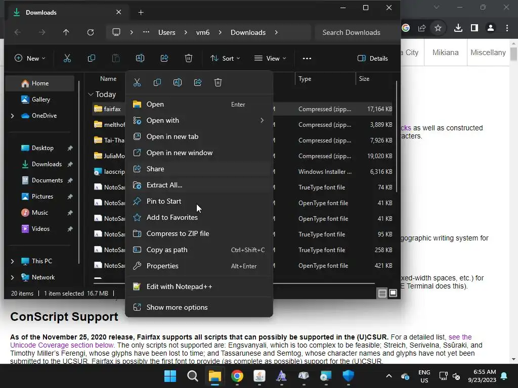
Task: Expand the Open with submenu
Action: (262, 120)
